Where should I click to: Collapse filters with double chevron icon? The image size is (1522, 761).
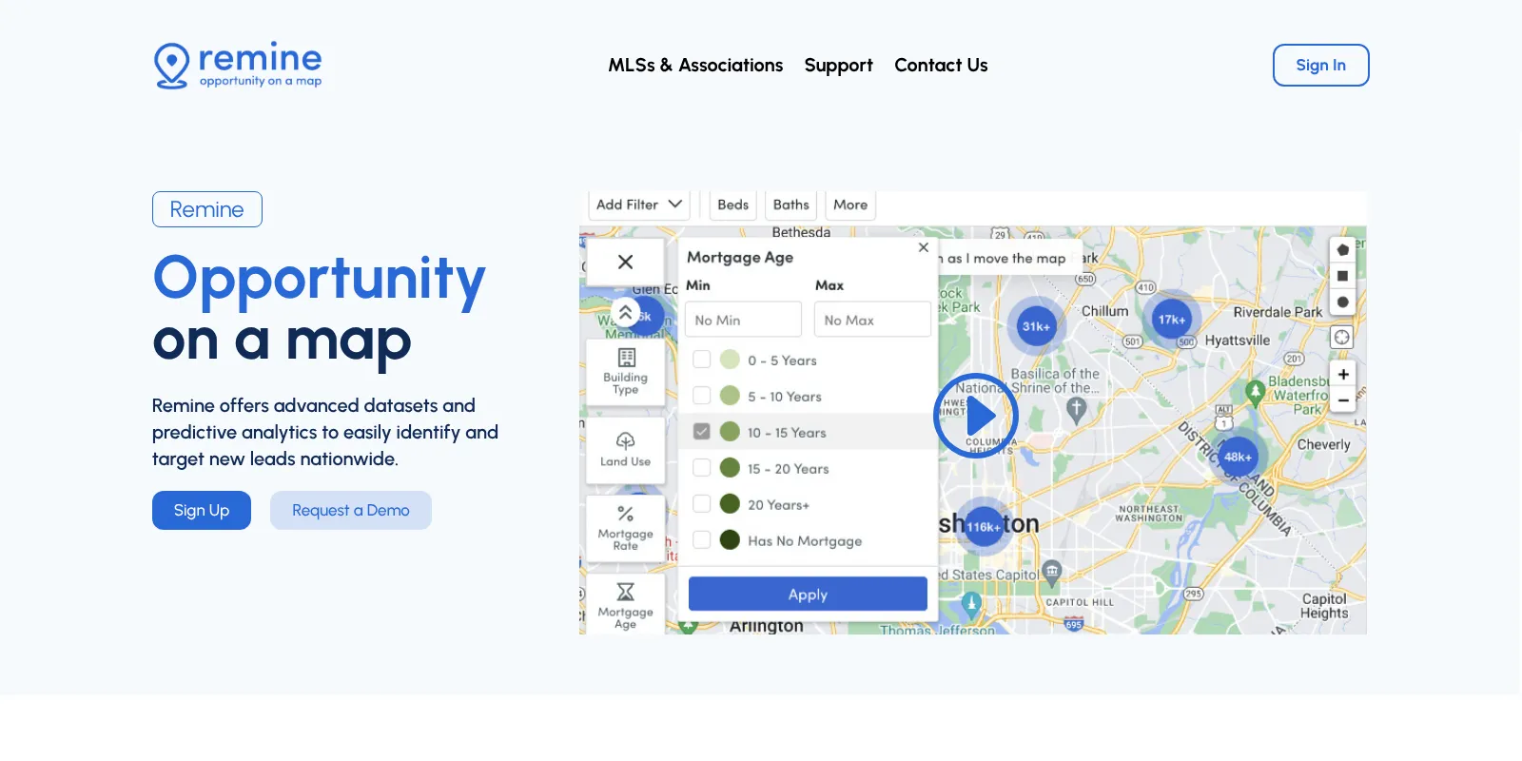[625, 312]
